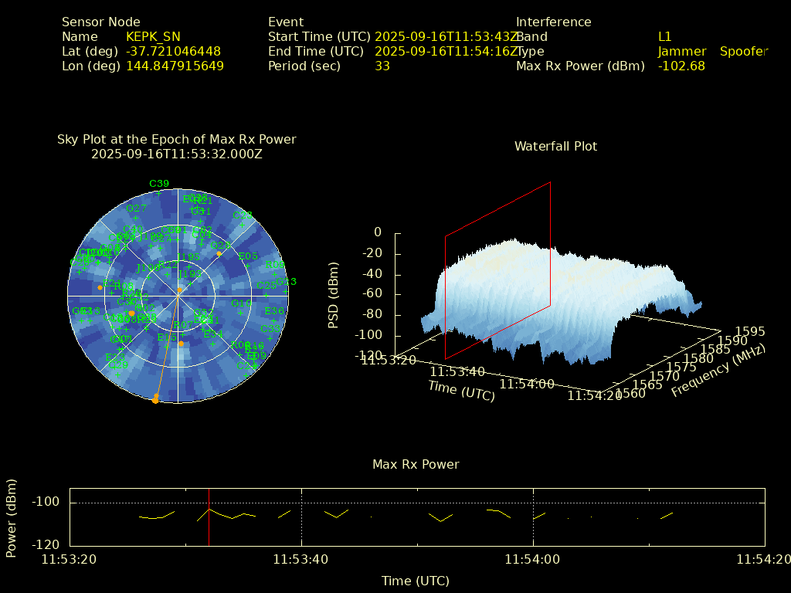Click the Spoofer interference type label

click(x=743, y=52)
